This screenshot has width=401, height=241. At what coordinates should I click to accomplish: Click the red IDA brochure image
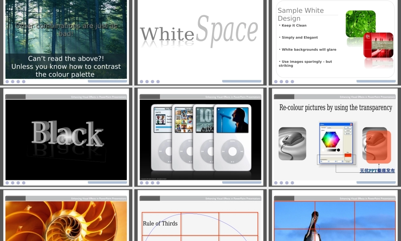tap(379, 45)
